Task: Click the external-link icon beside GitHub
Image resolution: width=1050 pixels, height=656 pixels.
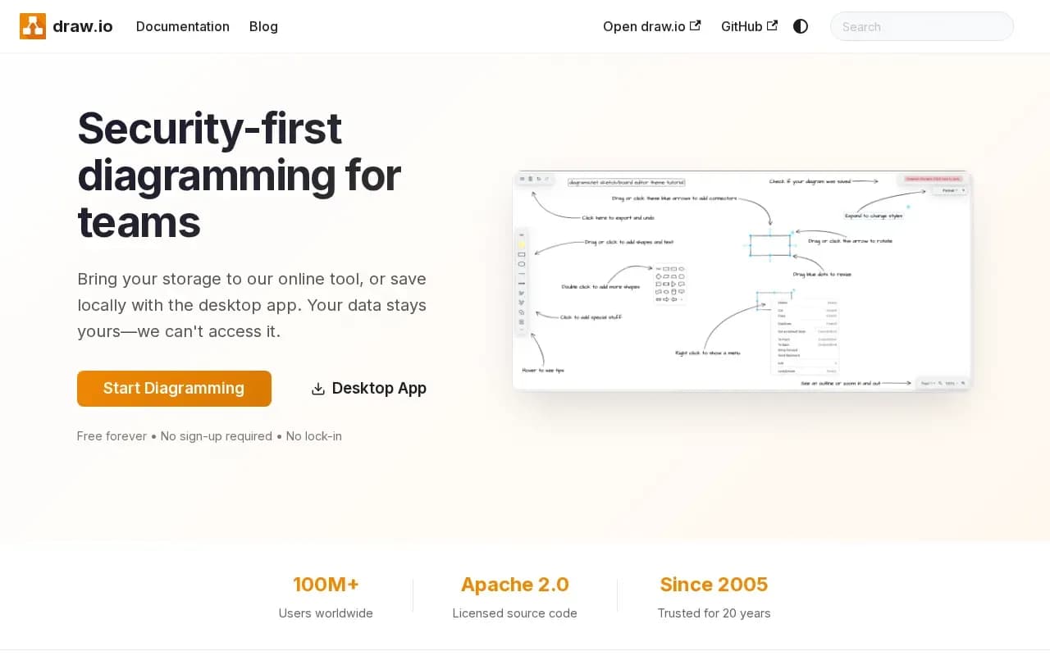Action: tap(772, 25)
